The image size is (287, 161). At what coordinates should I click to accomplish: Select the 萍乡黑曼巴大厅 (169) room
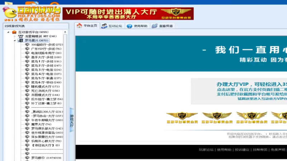point(47,137)
